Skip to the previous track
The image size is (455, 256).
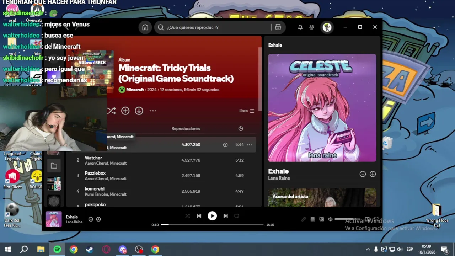coord(199,216)
